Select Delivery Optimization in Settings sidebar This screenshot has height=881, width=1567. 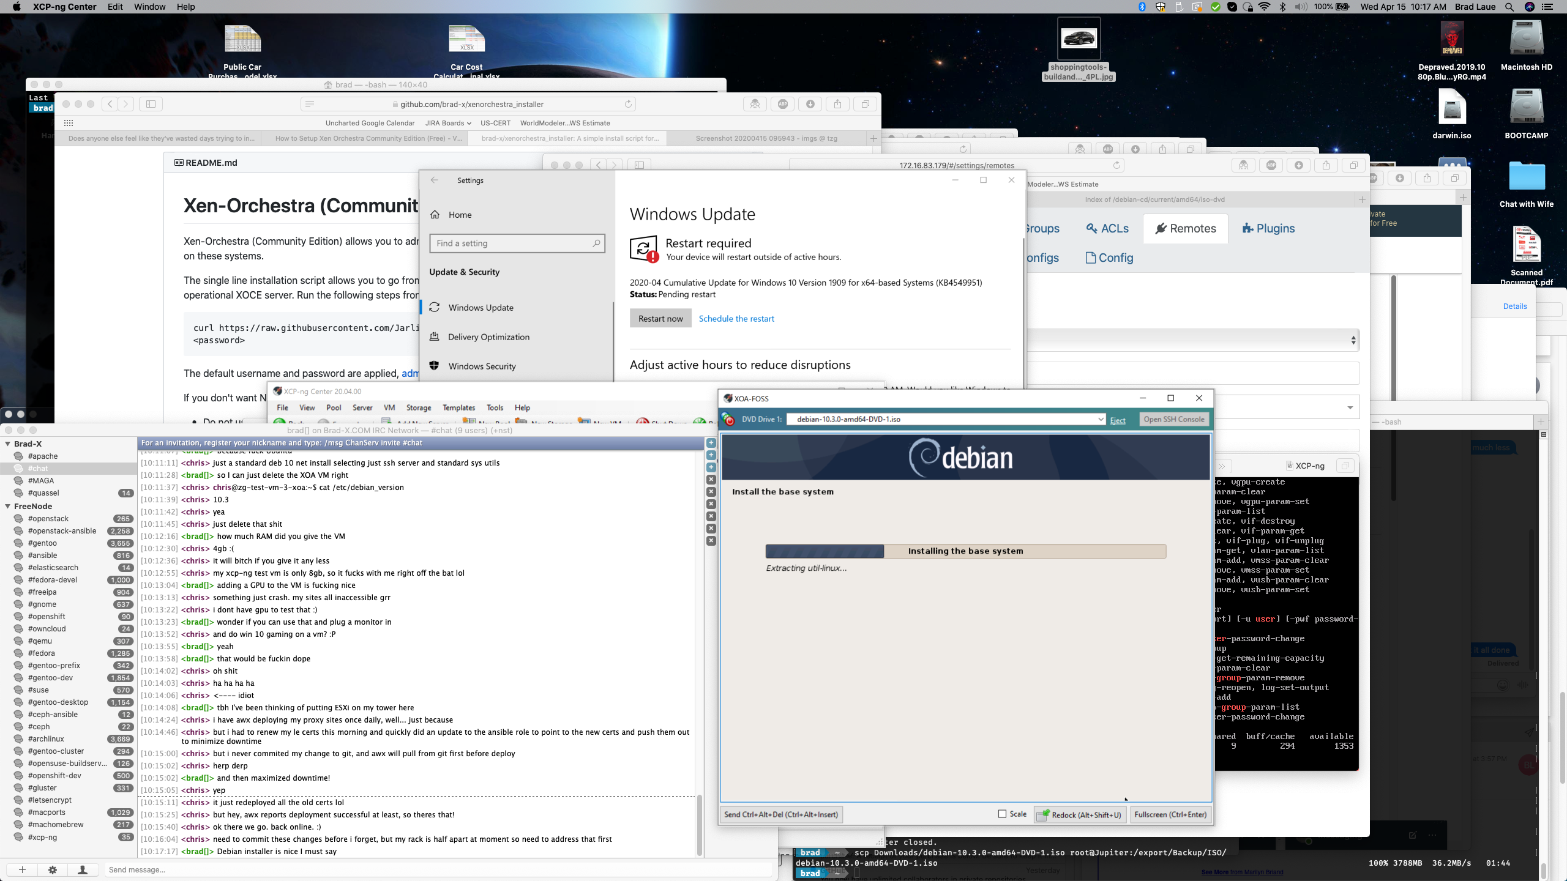[516, 336]
